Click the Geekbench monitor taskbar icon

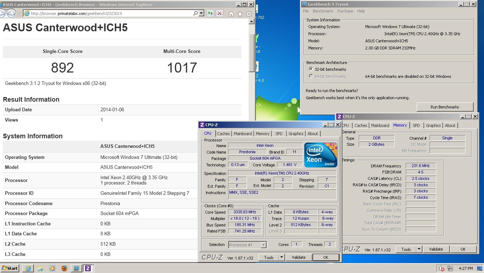[x=76, y=268]
